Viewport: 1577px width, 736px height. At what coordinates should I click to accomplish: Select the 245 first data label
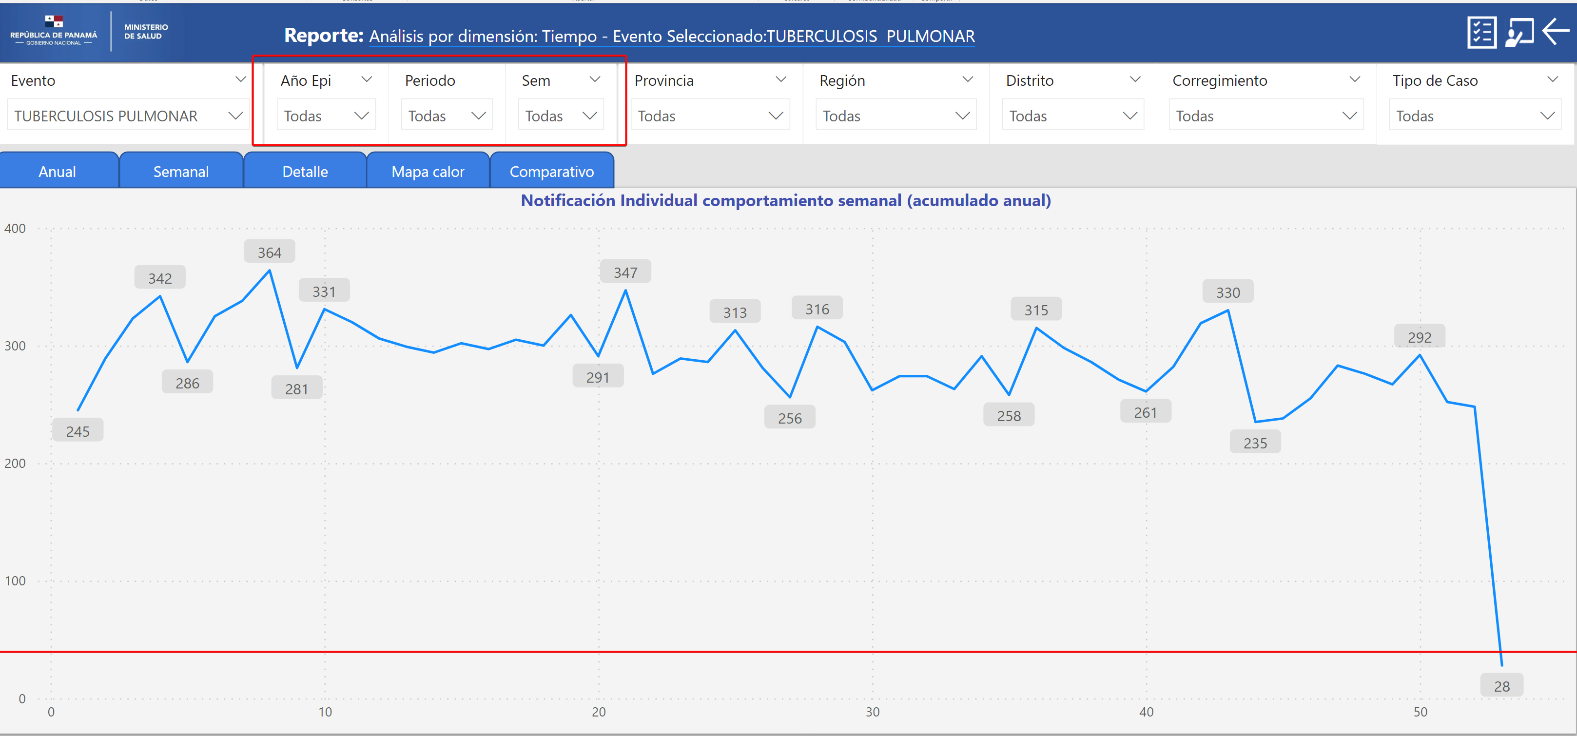tap(78, 431)
